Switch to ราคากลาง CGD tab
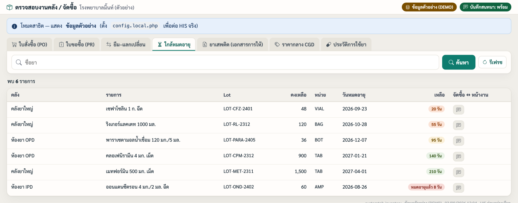This screenshot has width=518, height=203. click(x=295, y=45)
